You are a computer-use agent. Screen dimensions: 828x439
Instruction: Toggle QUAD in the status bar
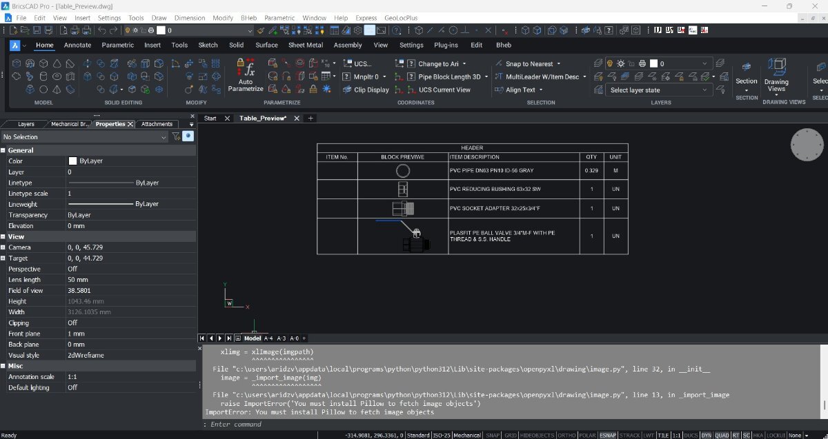tap(722, 435)
